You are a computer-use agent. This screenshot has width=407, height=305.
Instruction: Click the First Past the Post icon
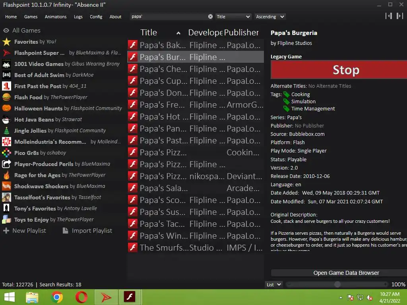(6, 86)
